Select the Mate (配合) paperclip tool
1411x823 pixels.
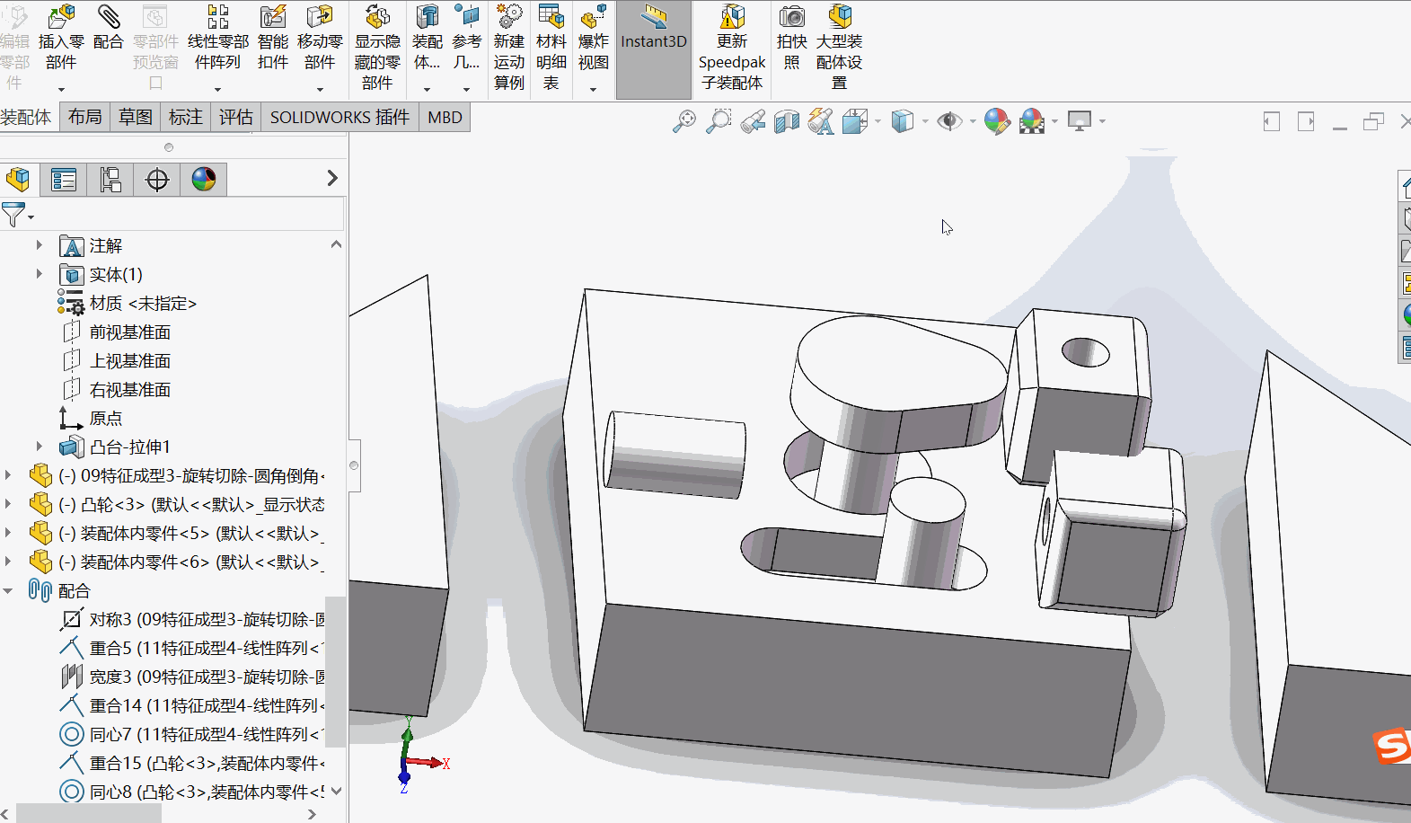109,16
